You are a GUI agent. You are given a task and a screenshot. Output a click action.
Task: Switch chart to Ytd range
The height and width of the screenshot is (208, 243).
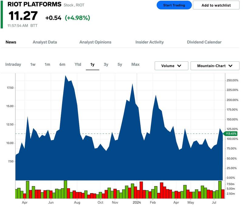click(x=78, y=64)
